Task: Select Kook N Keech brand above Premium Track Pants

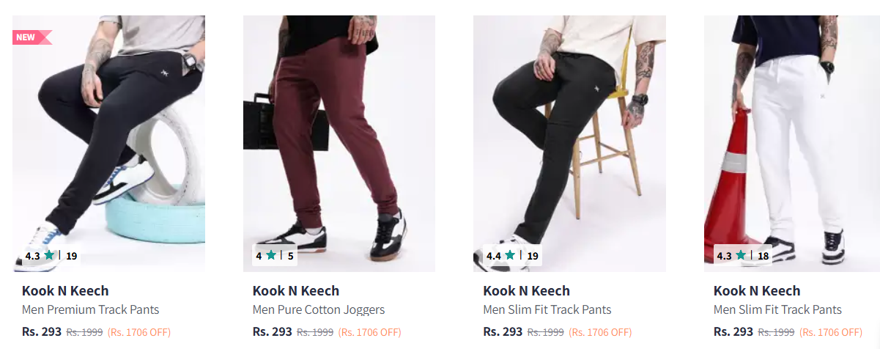Action: coord(65,291)
